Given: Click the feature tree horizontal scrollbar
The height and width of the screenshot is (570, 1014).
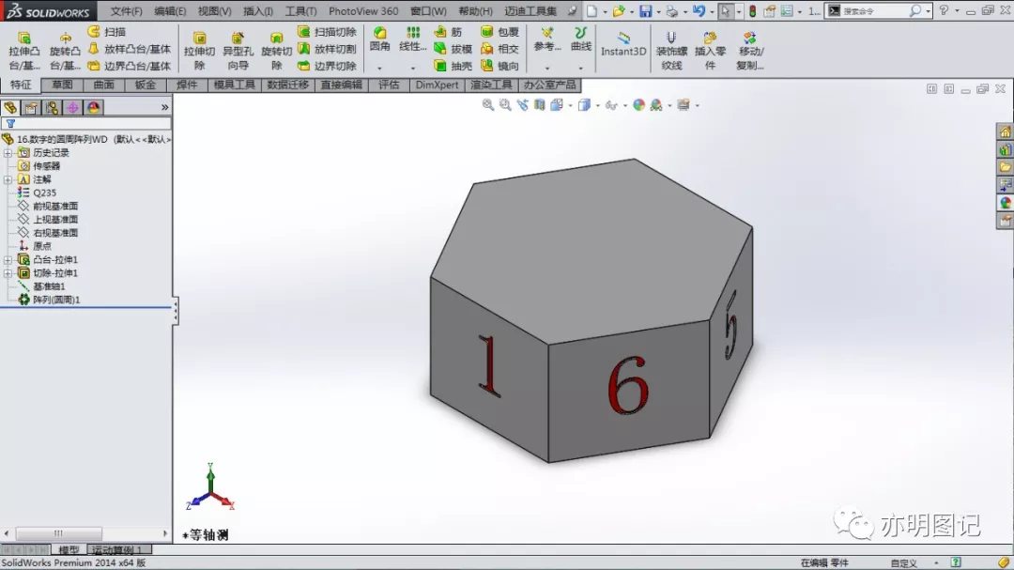Looking at the screenshot, I should [59, 533].
